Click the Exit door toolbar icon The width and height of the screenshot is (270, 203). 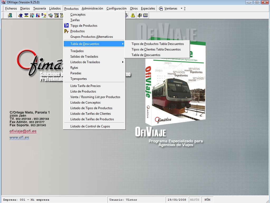(x=10, y=15)
